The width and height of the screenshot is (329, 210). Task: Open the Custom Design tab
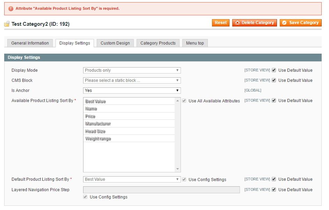point(115,43)
